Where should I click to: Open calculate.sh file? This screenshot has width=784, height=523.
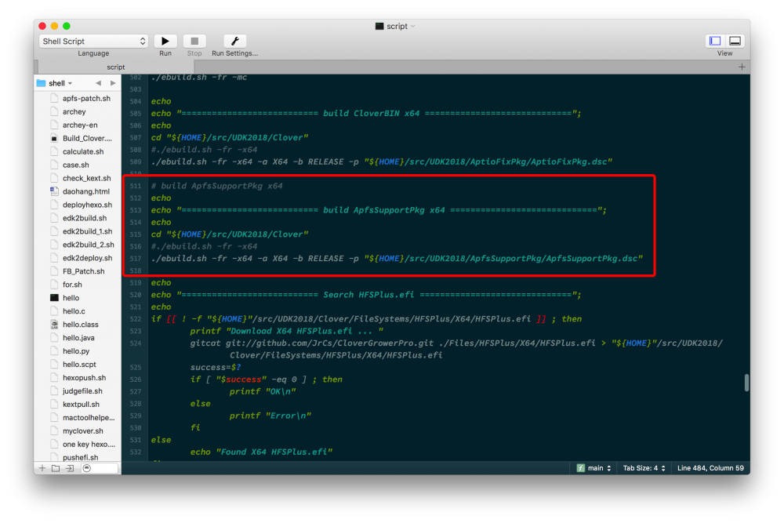pyautogui.click(x=83, y=151)
